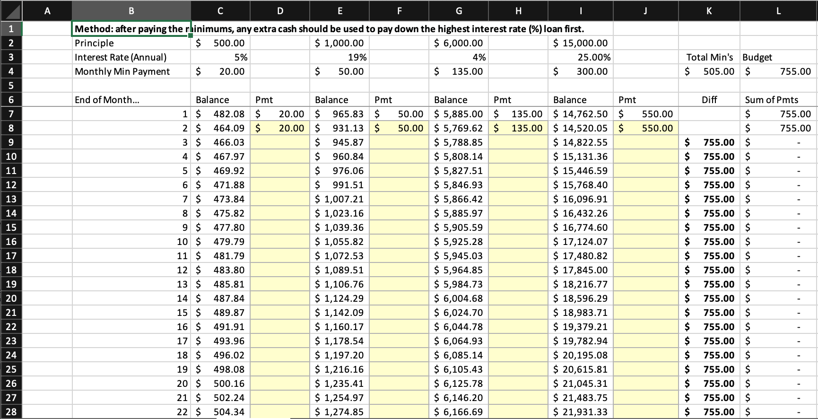Click the yellow $ 135.00 payment cell
Viewport: 818px width, 419px height.
[518, 128]
